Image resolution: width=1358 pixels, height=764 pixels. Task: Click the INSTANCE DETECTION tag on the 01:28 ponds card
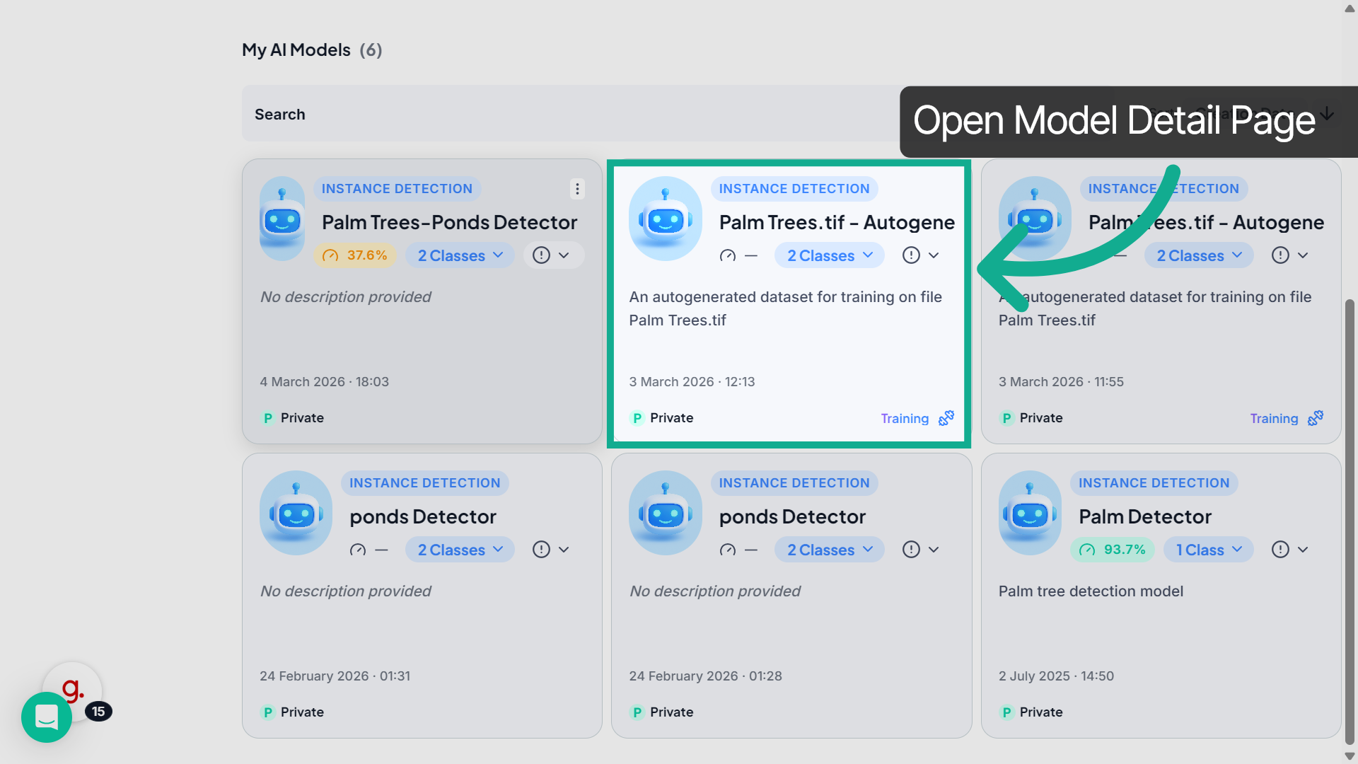coord(794,483)
